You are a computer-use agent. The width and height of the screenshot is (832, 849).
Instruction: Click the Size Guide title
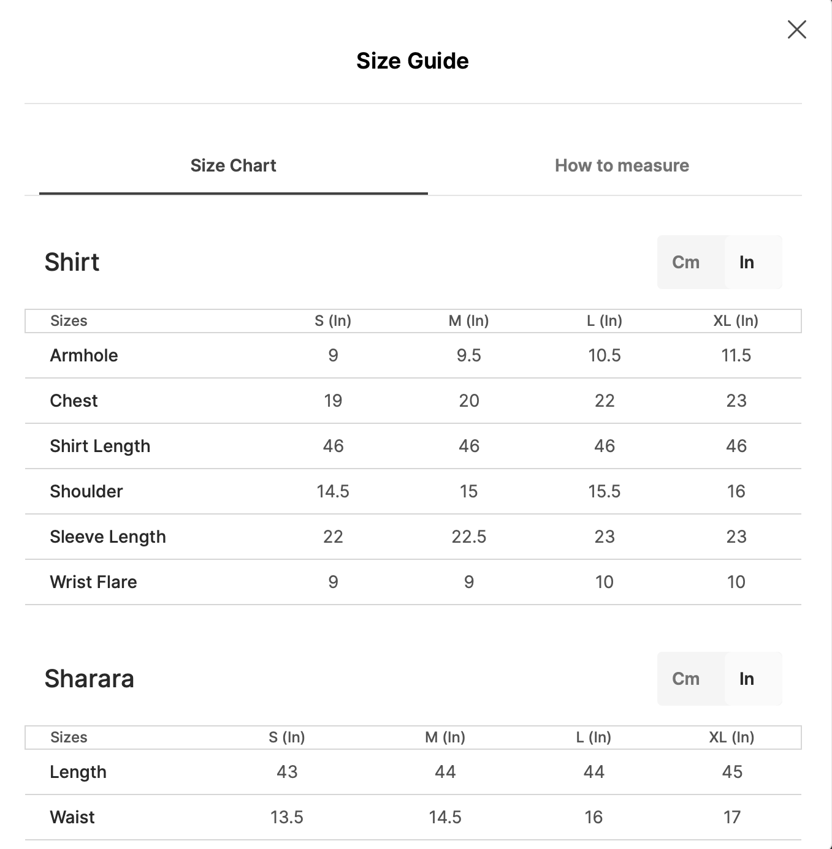[x=413, y=61]
